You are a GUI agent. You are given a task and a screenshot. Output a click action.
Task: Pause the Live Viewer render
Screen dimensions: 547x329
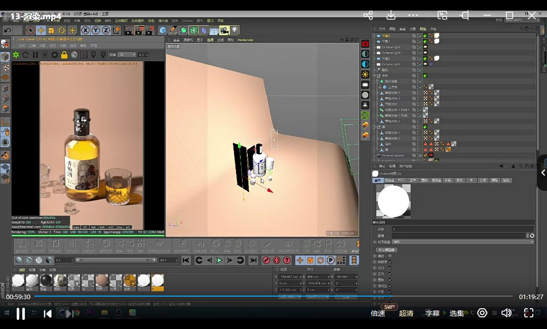click(x=35, y=55)
